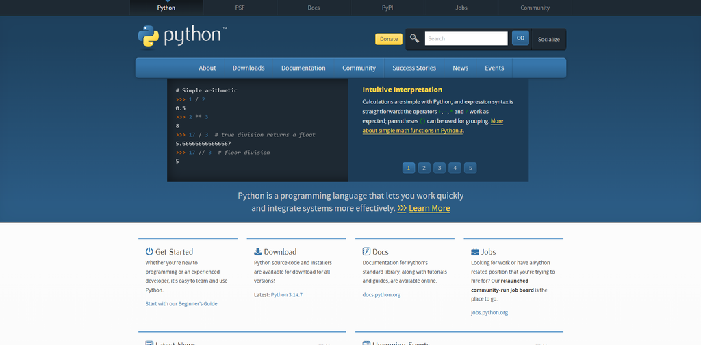
Task: Focus the Search input field
Action: click(466, 38)
